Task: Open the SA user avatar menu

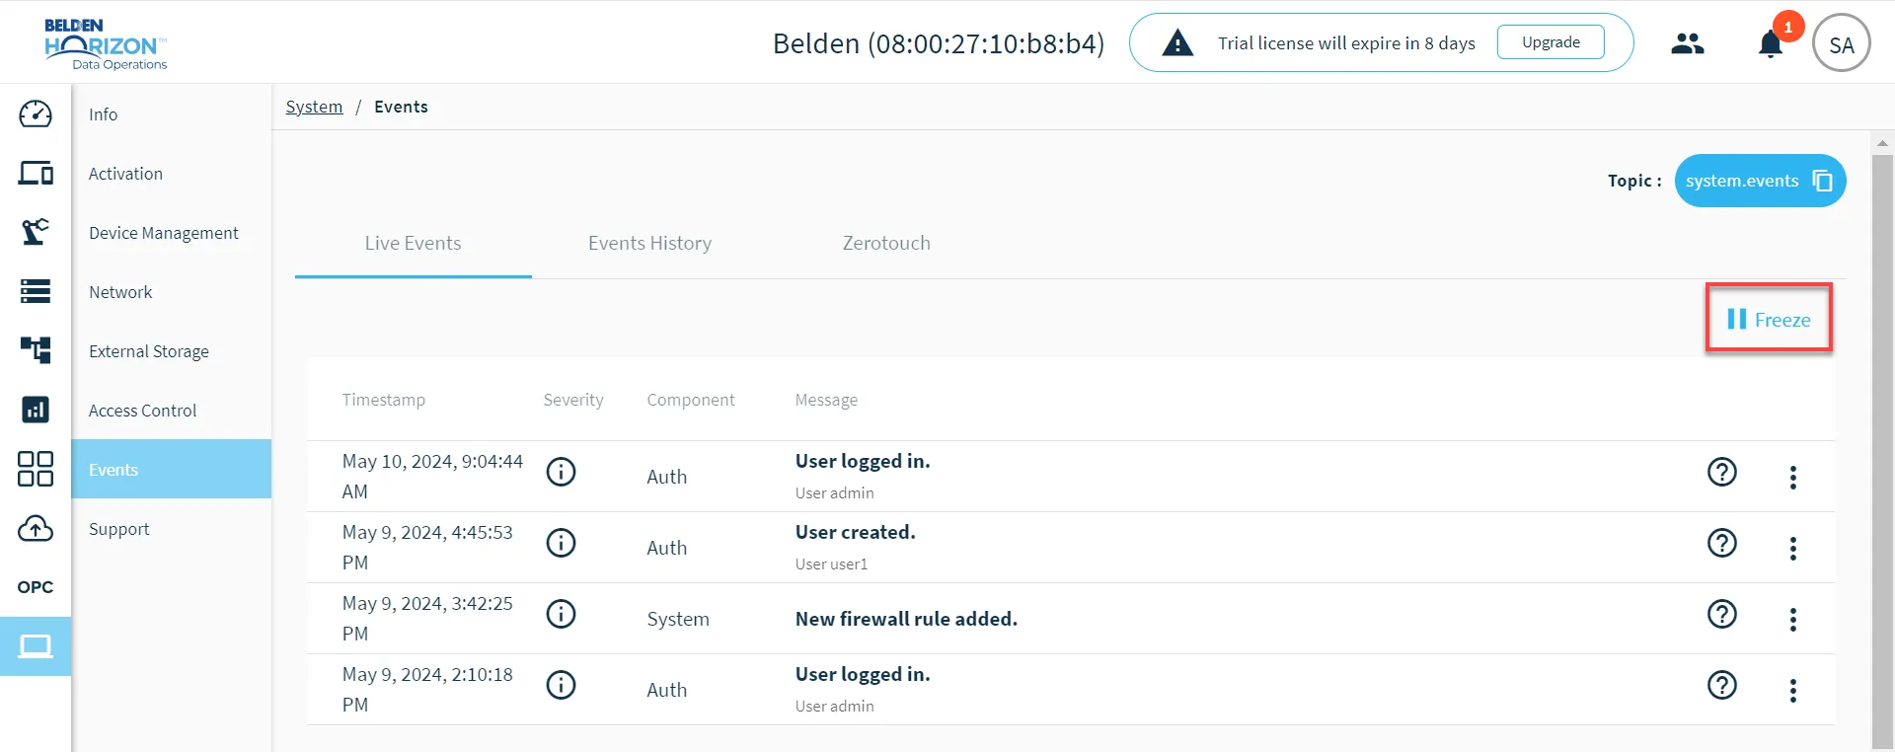Action: tap(1842, 43)
